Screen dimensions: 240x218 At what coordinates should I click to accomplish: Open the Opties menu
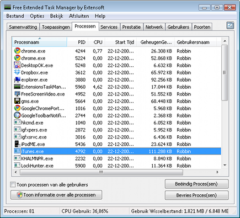click(x=37, y=16)
